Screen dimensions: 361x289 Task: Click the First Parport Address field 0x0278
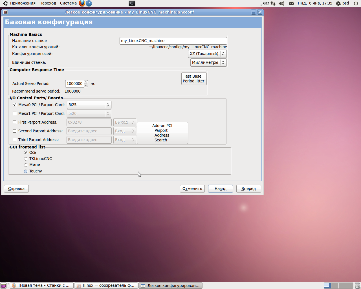click(x=89, y=122)
